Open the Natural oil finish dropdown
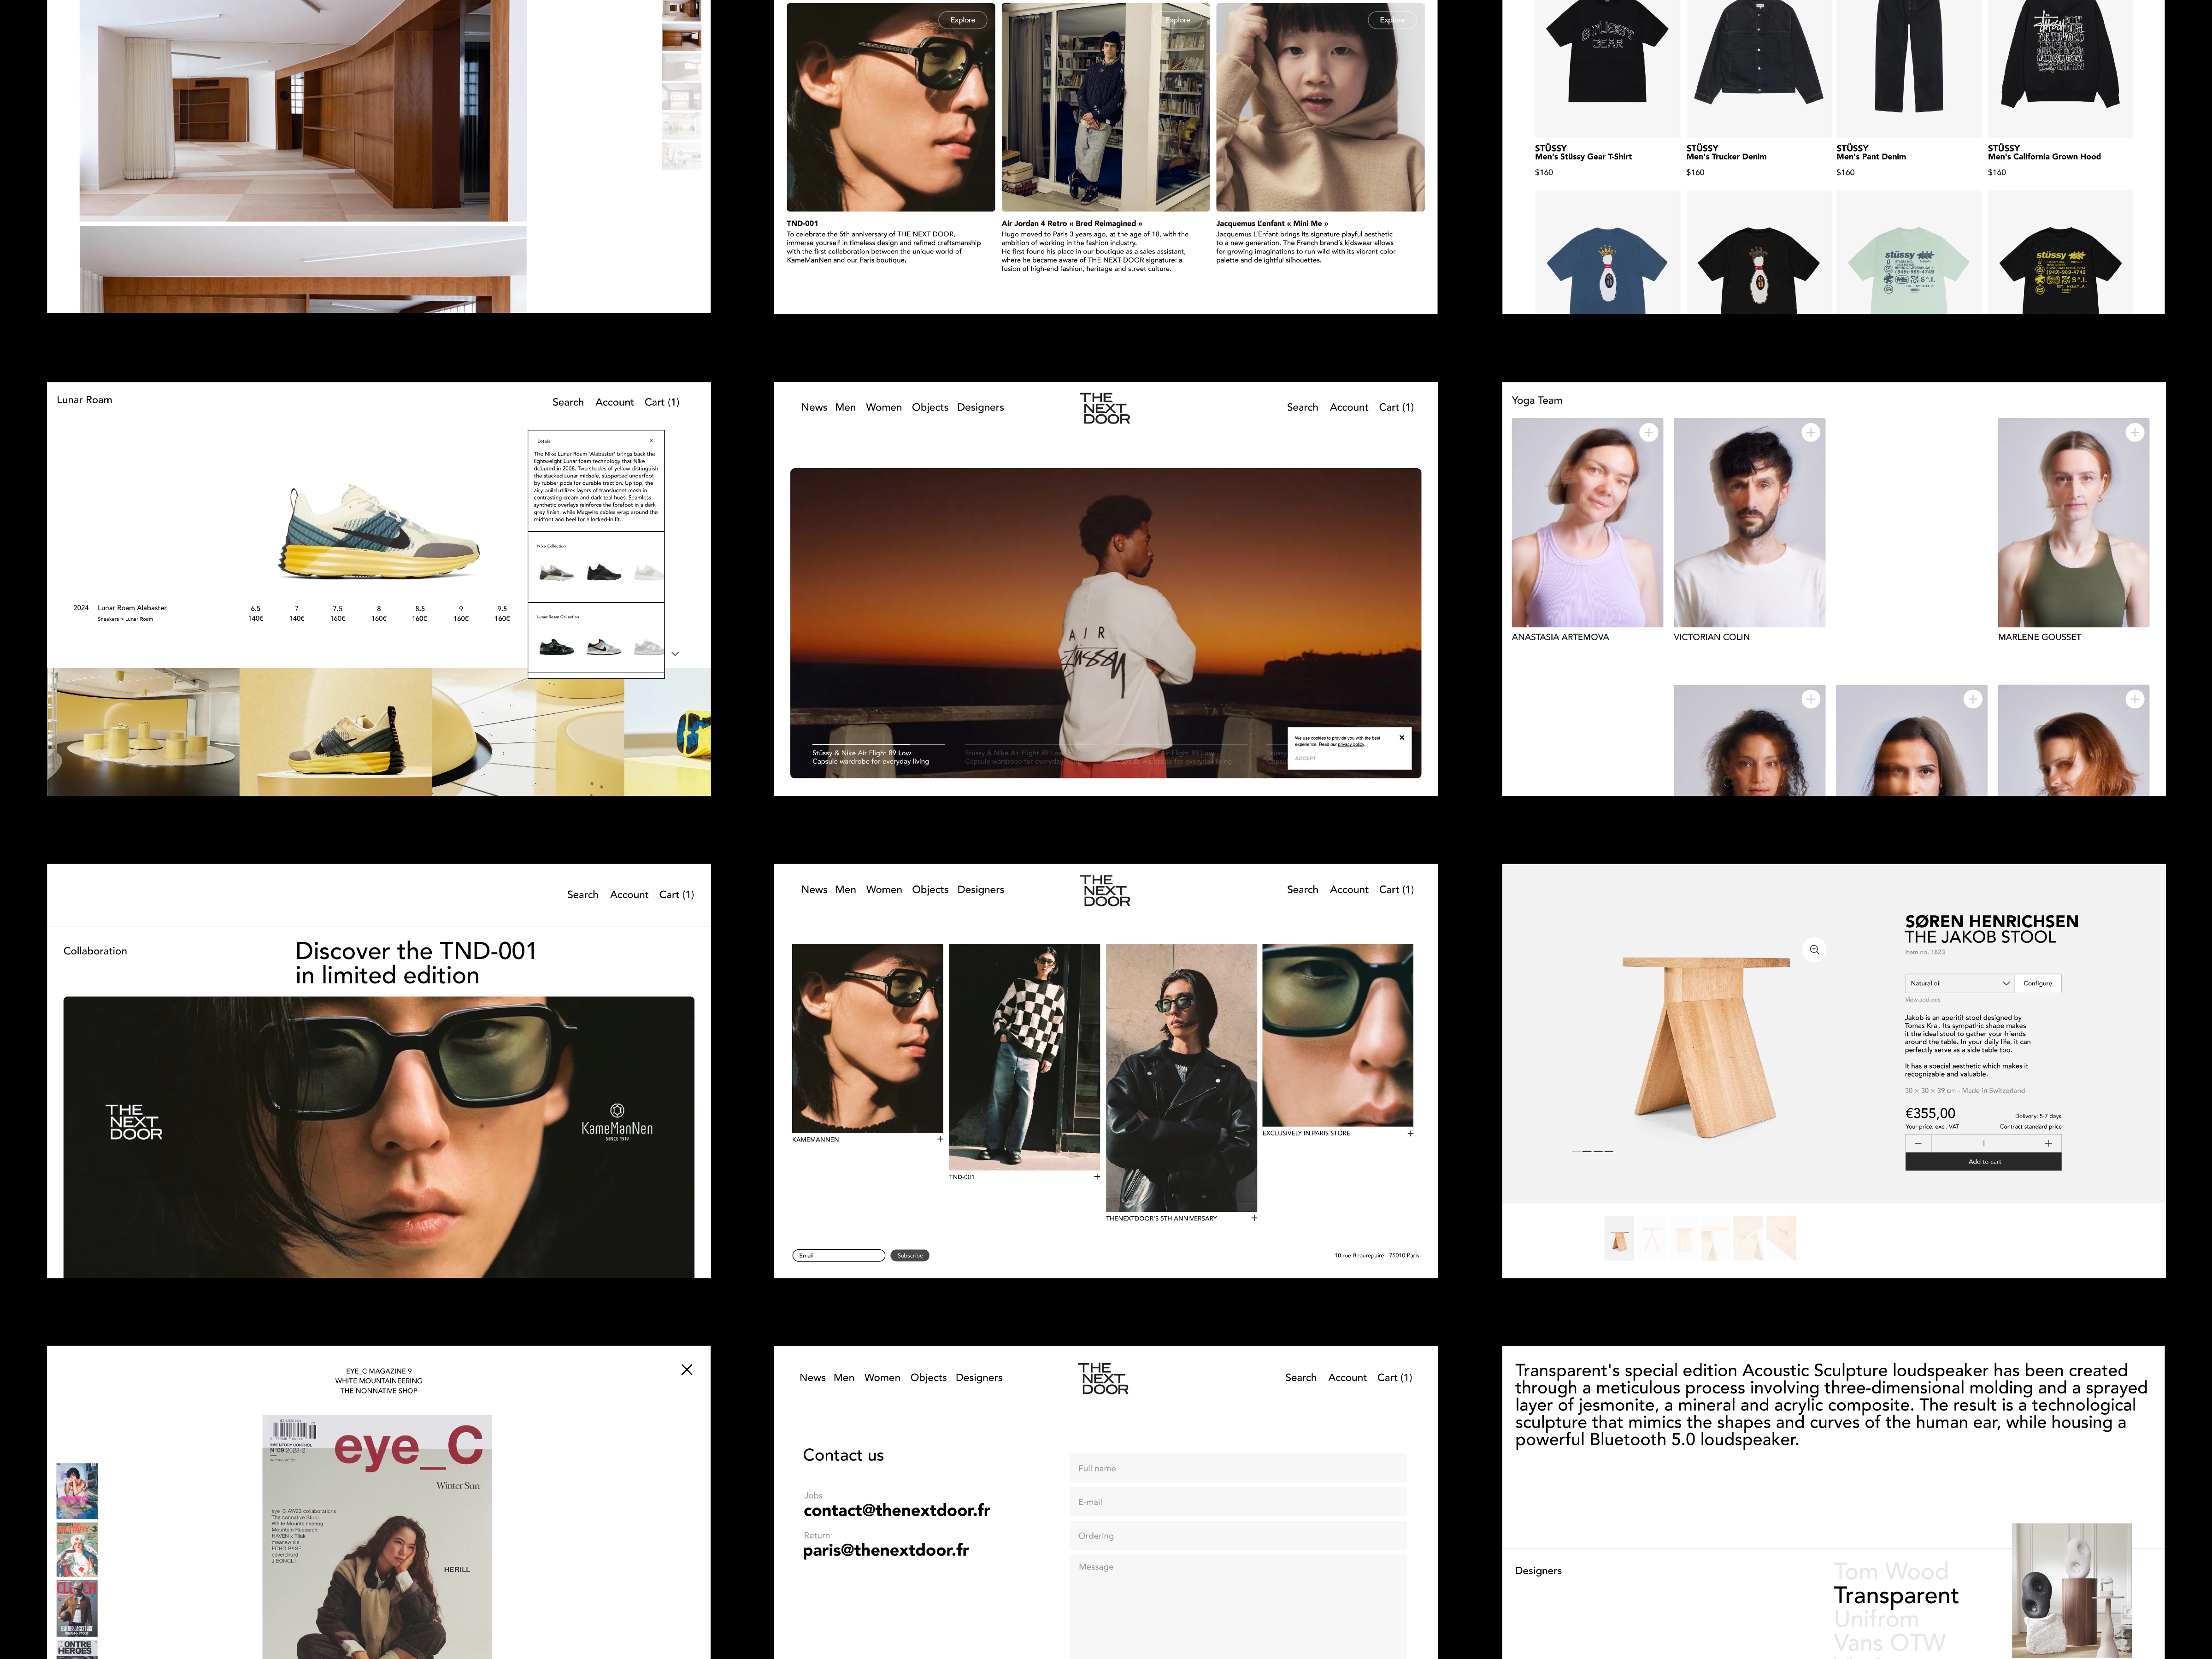The image size is (2212, 1659). (x=1959, y=983)
